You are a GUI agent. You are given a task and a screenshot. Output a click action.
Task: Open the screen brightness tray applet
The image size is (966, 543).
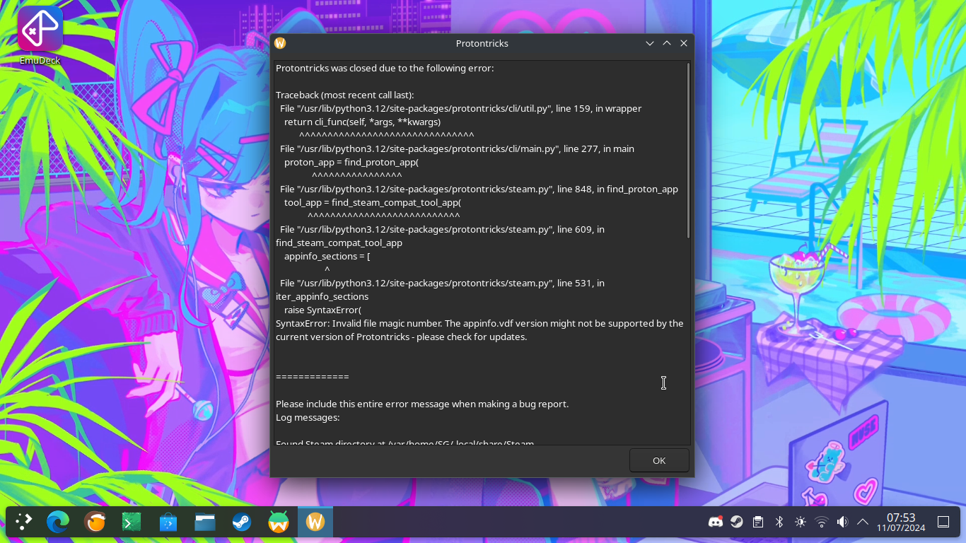(x=801, y=522)
